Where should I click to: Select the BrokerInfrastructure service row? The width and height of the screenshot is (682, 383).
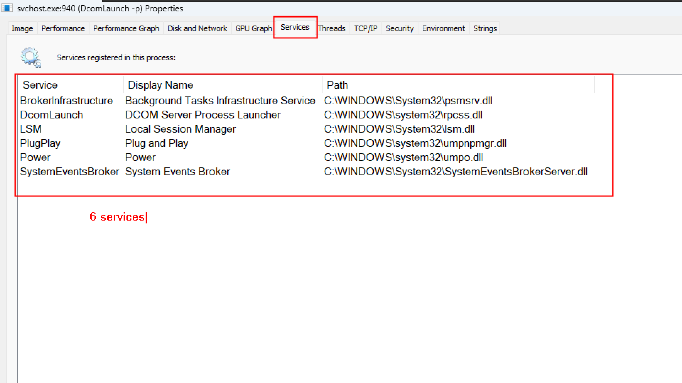(x=66, y=101)
